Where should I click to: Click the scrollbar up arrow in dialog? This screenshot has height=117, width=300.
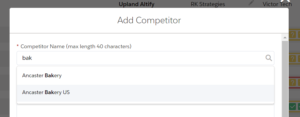(x=285, y=38)
